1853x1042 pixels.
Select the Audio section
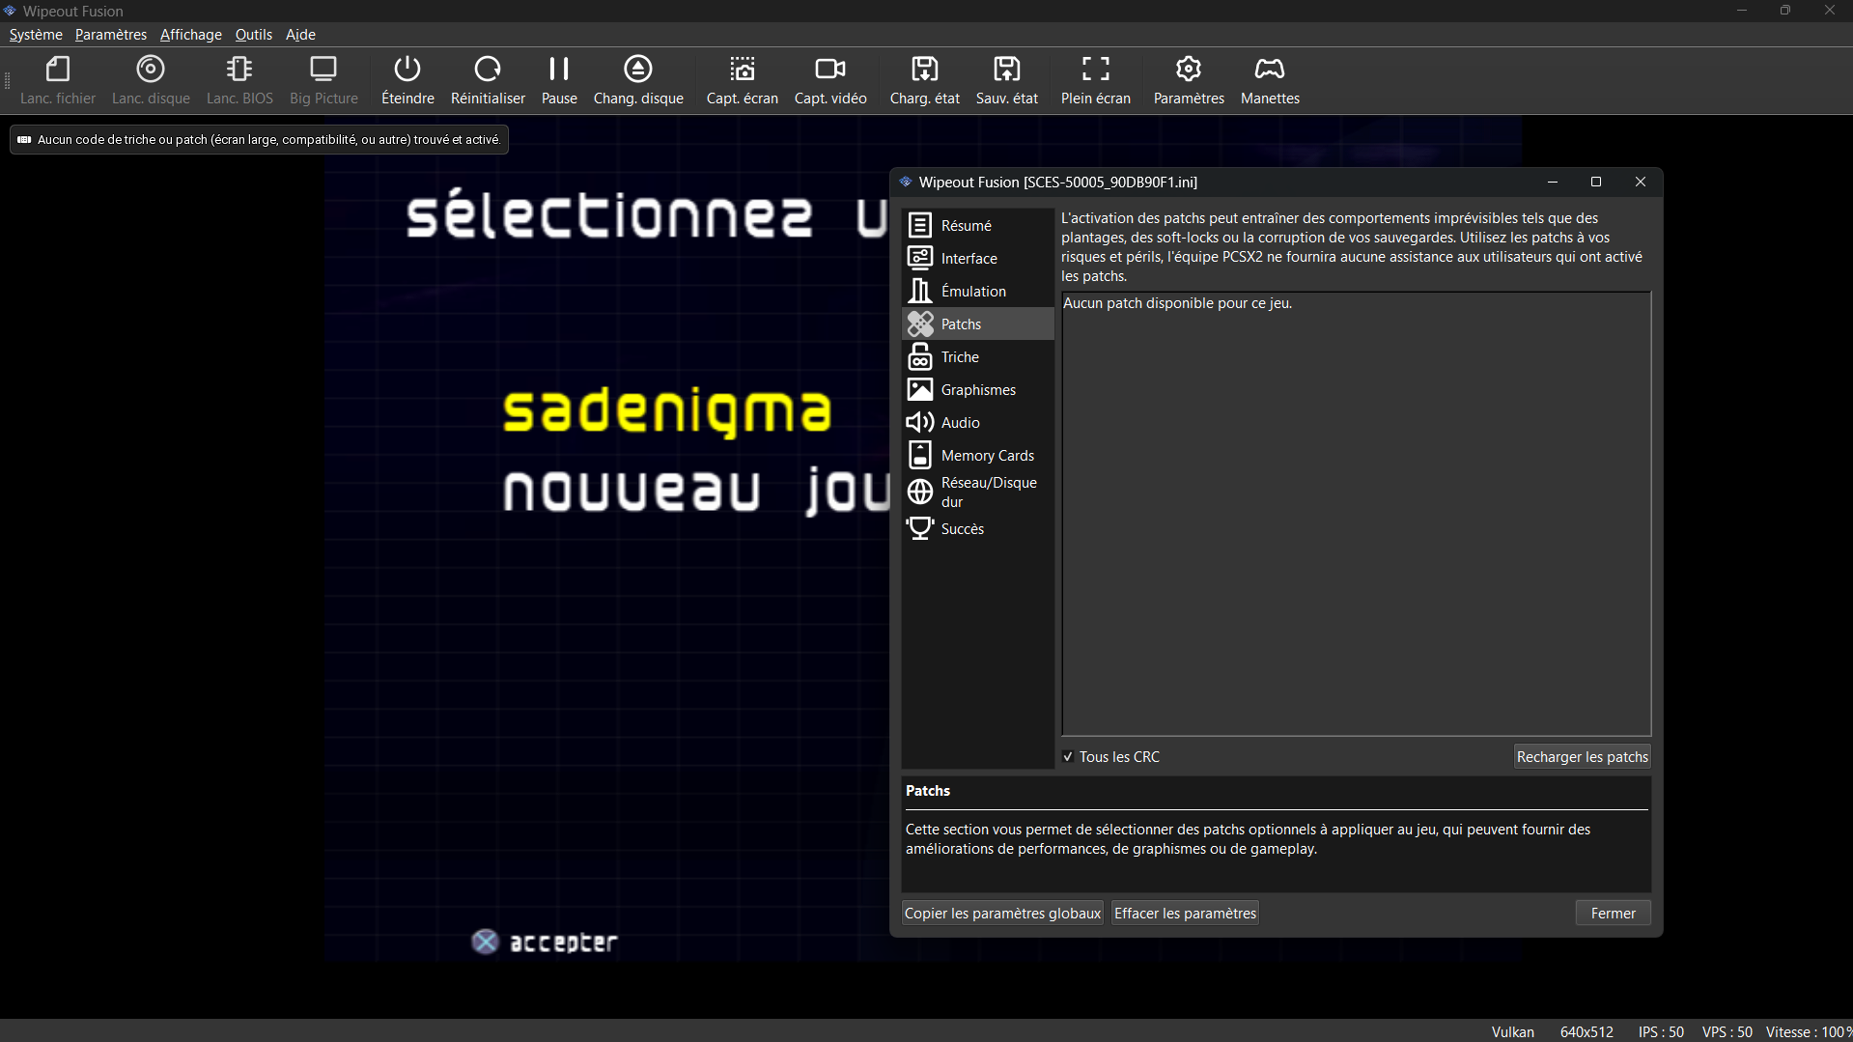(x=977, y=422)
